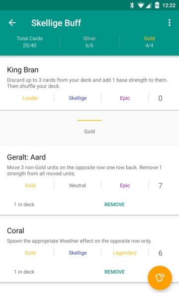Tap the orange floating cards button
Screen dimensions: 179x293
coord(160,278)
